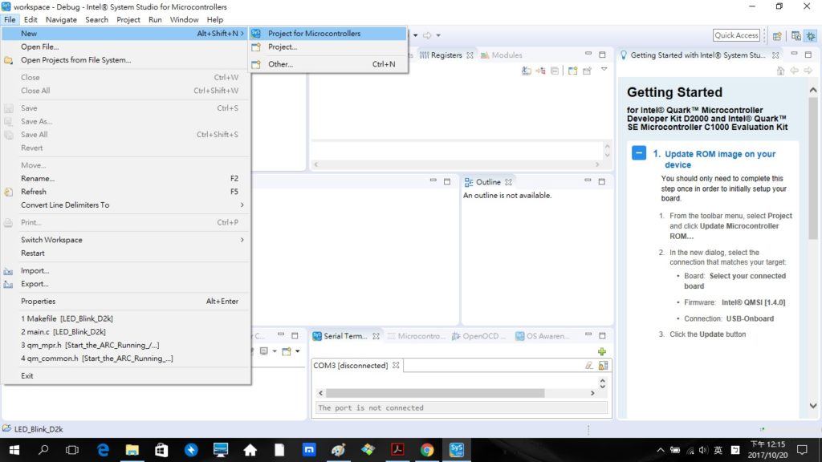The width and height of the screenshot is (822, 462).
Task: Click the show type names icon in Registers
Action: 527,71
